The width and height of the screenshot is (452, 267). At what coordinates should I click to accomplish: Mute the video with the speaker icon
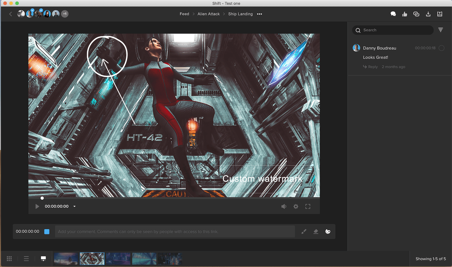tap(284, 206)
